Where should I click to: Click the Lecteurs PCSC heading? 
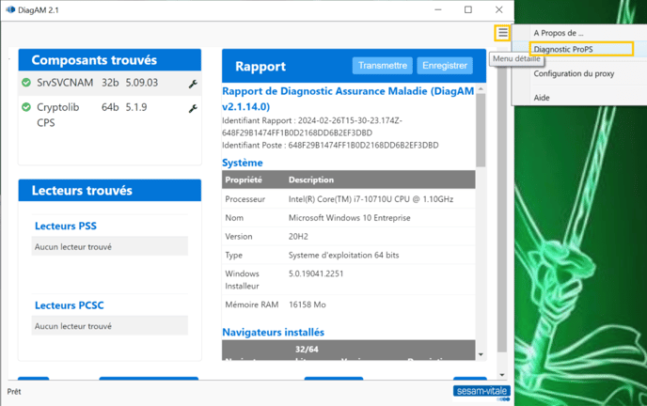coord(70,305)
